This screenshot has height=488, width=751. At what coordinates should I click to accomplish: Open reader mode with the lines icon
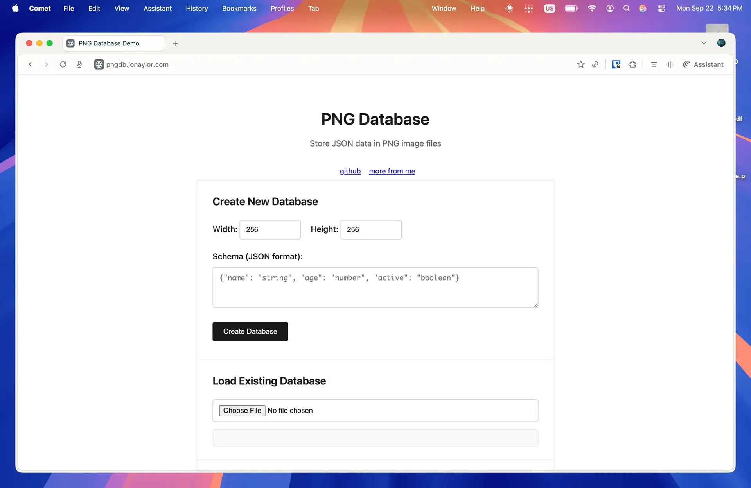pos(653,64)
